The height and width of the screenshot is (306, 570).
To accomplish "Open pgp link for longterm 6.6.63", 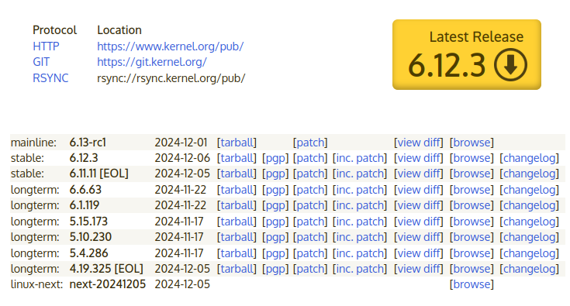I will click(x=275, y=190).
